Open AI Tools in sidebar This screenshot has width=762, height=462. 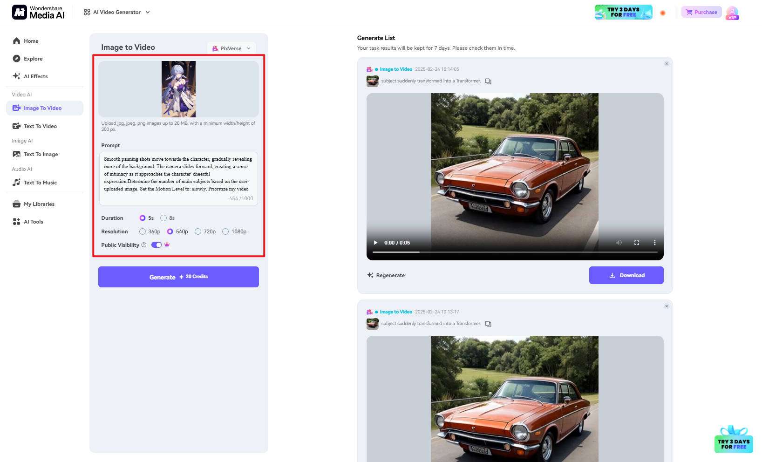tap(45, 222)
